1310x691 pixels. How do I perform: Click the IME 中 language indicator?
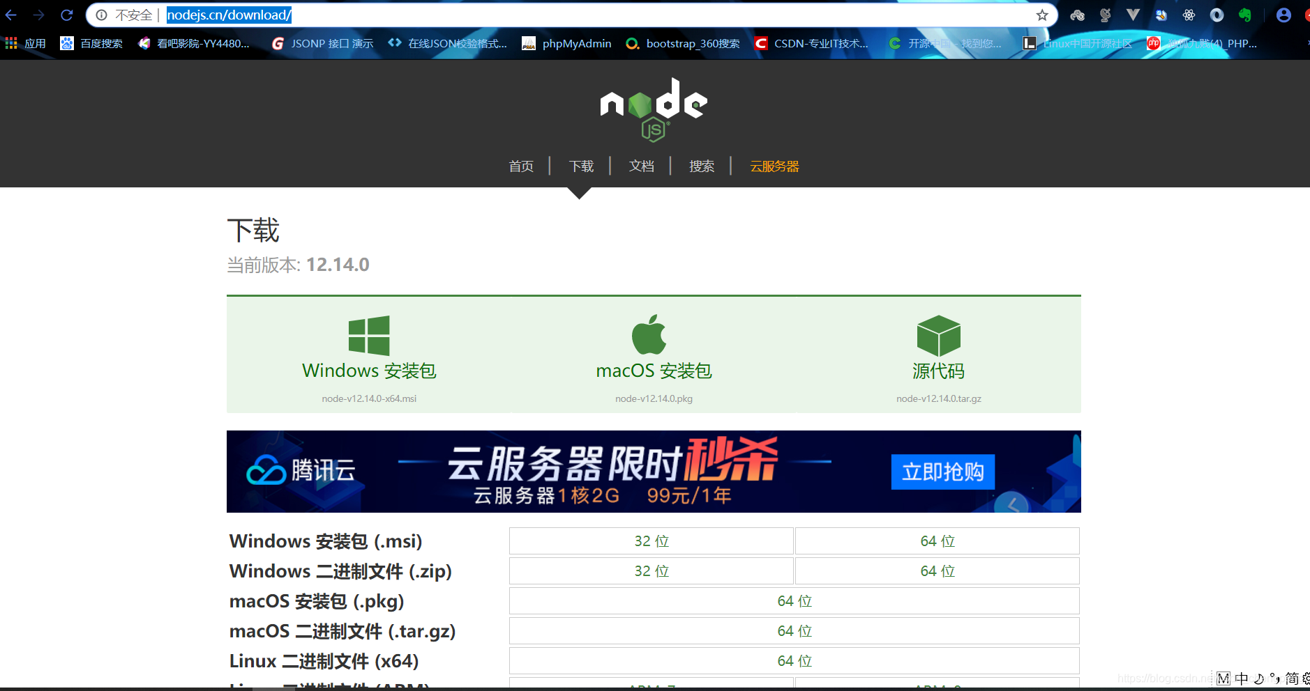1242,678
